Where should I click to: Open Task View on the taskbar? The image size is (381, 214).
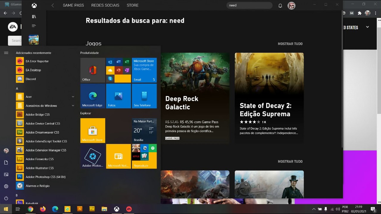18,209
